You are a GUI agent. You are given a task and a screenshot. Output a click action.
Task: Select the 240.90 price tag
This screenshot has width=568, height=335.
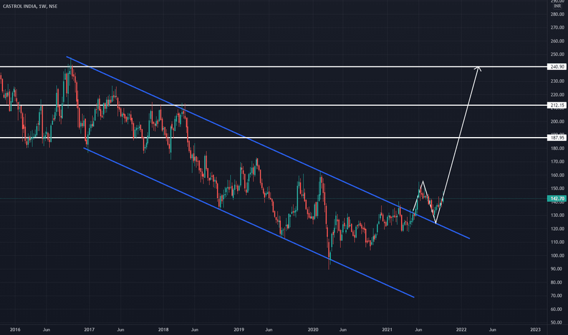(557, 66)
